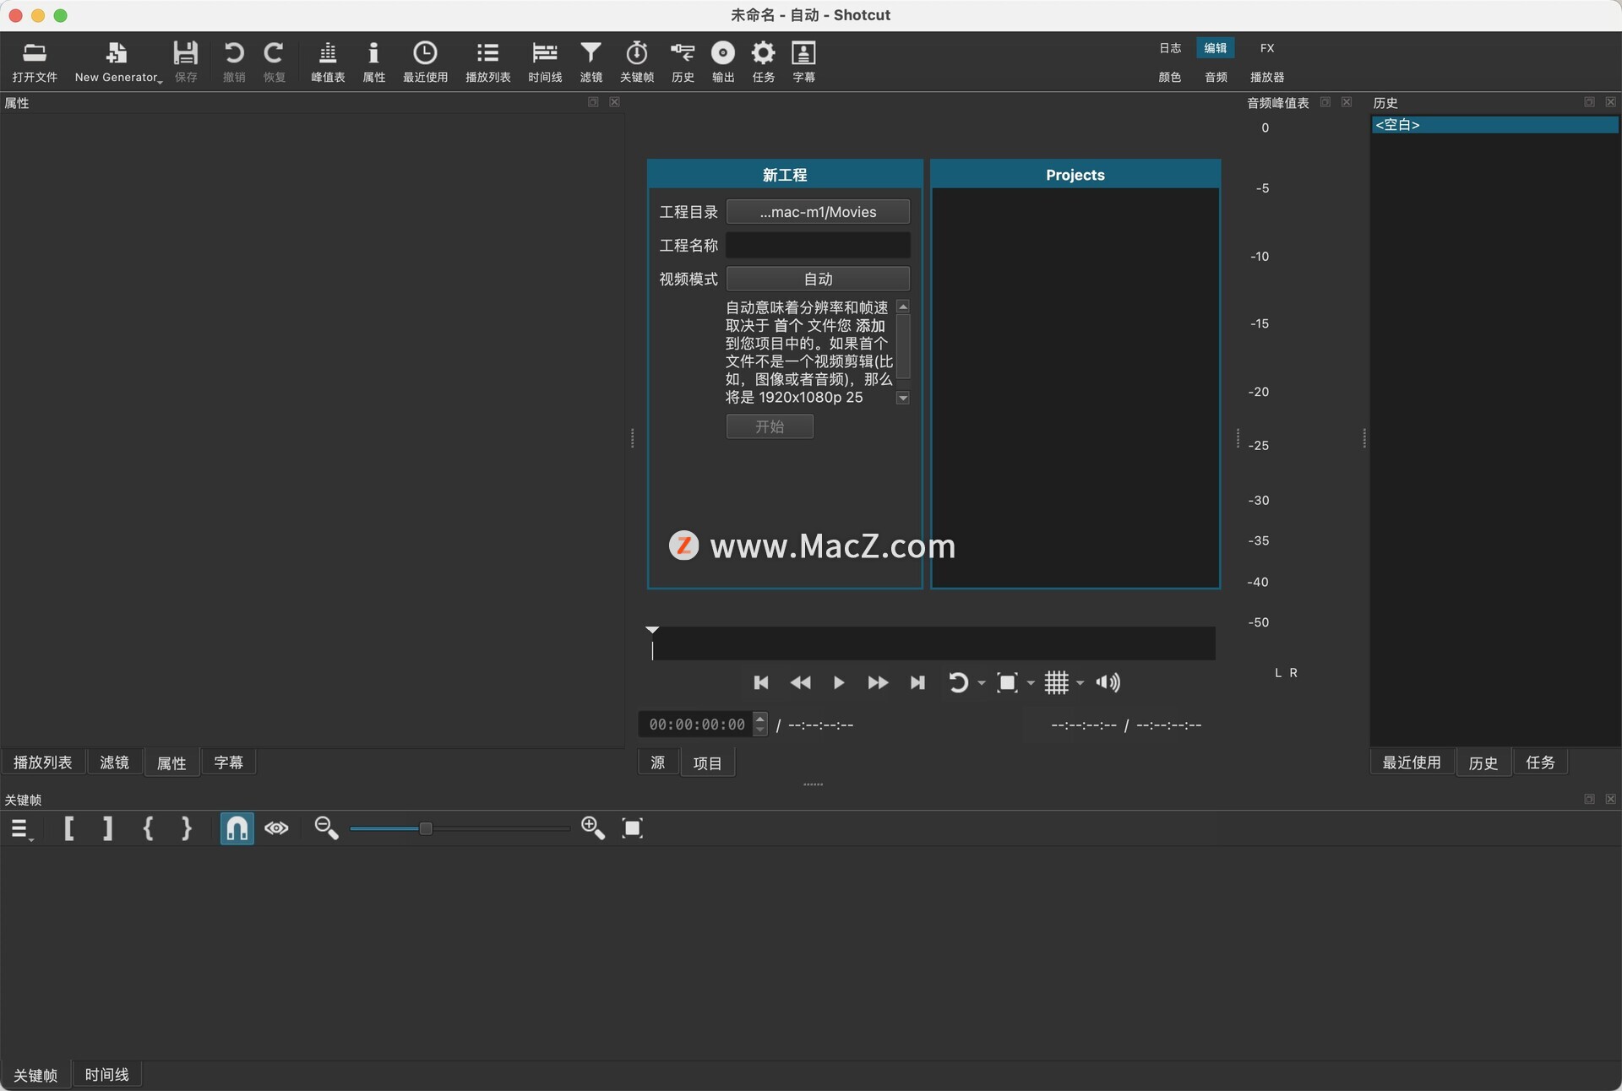Open the loop options dropdown arrow
Screen dimensions: 1622x1091
981,683
